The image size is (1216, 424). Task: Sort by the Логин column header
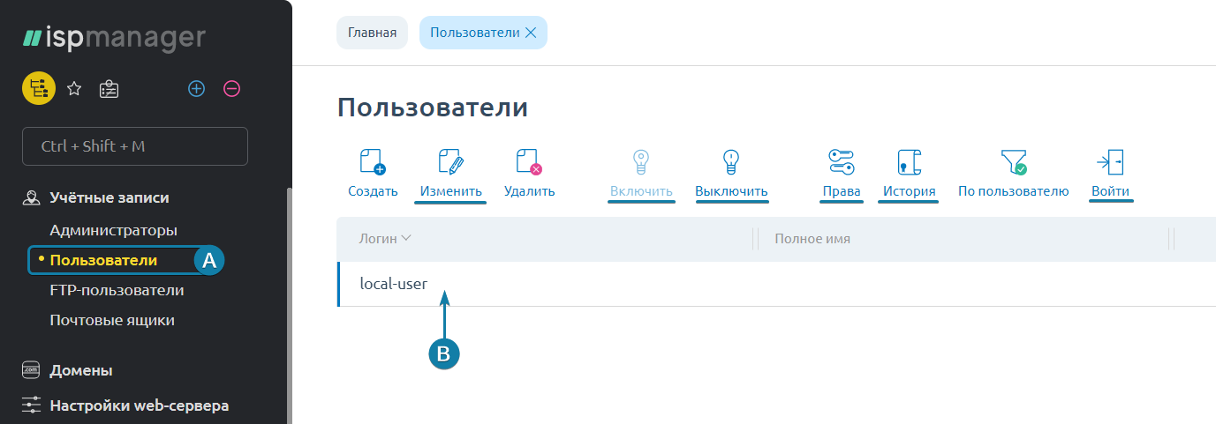(384, 239)
